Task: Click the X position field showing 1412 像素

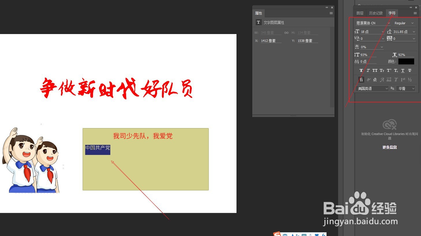Action: pyautogui.click(x=269, y=41)
